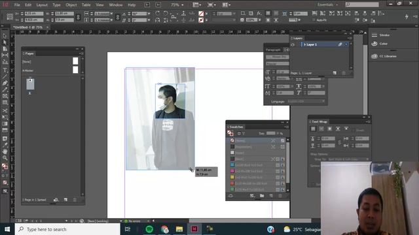Select the Gradient Swatch tool
The height and width of the screenshot is (235, 419).
(5, 123)
